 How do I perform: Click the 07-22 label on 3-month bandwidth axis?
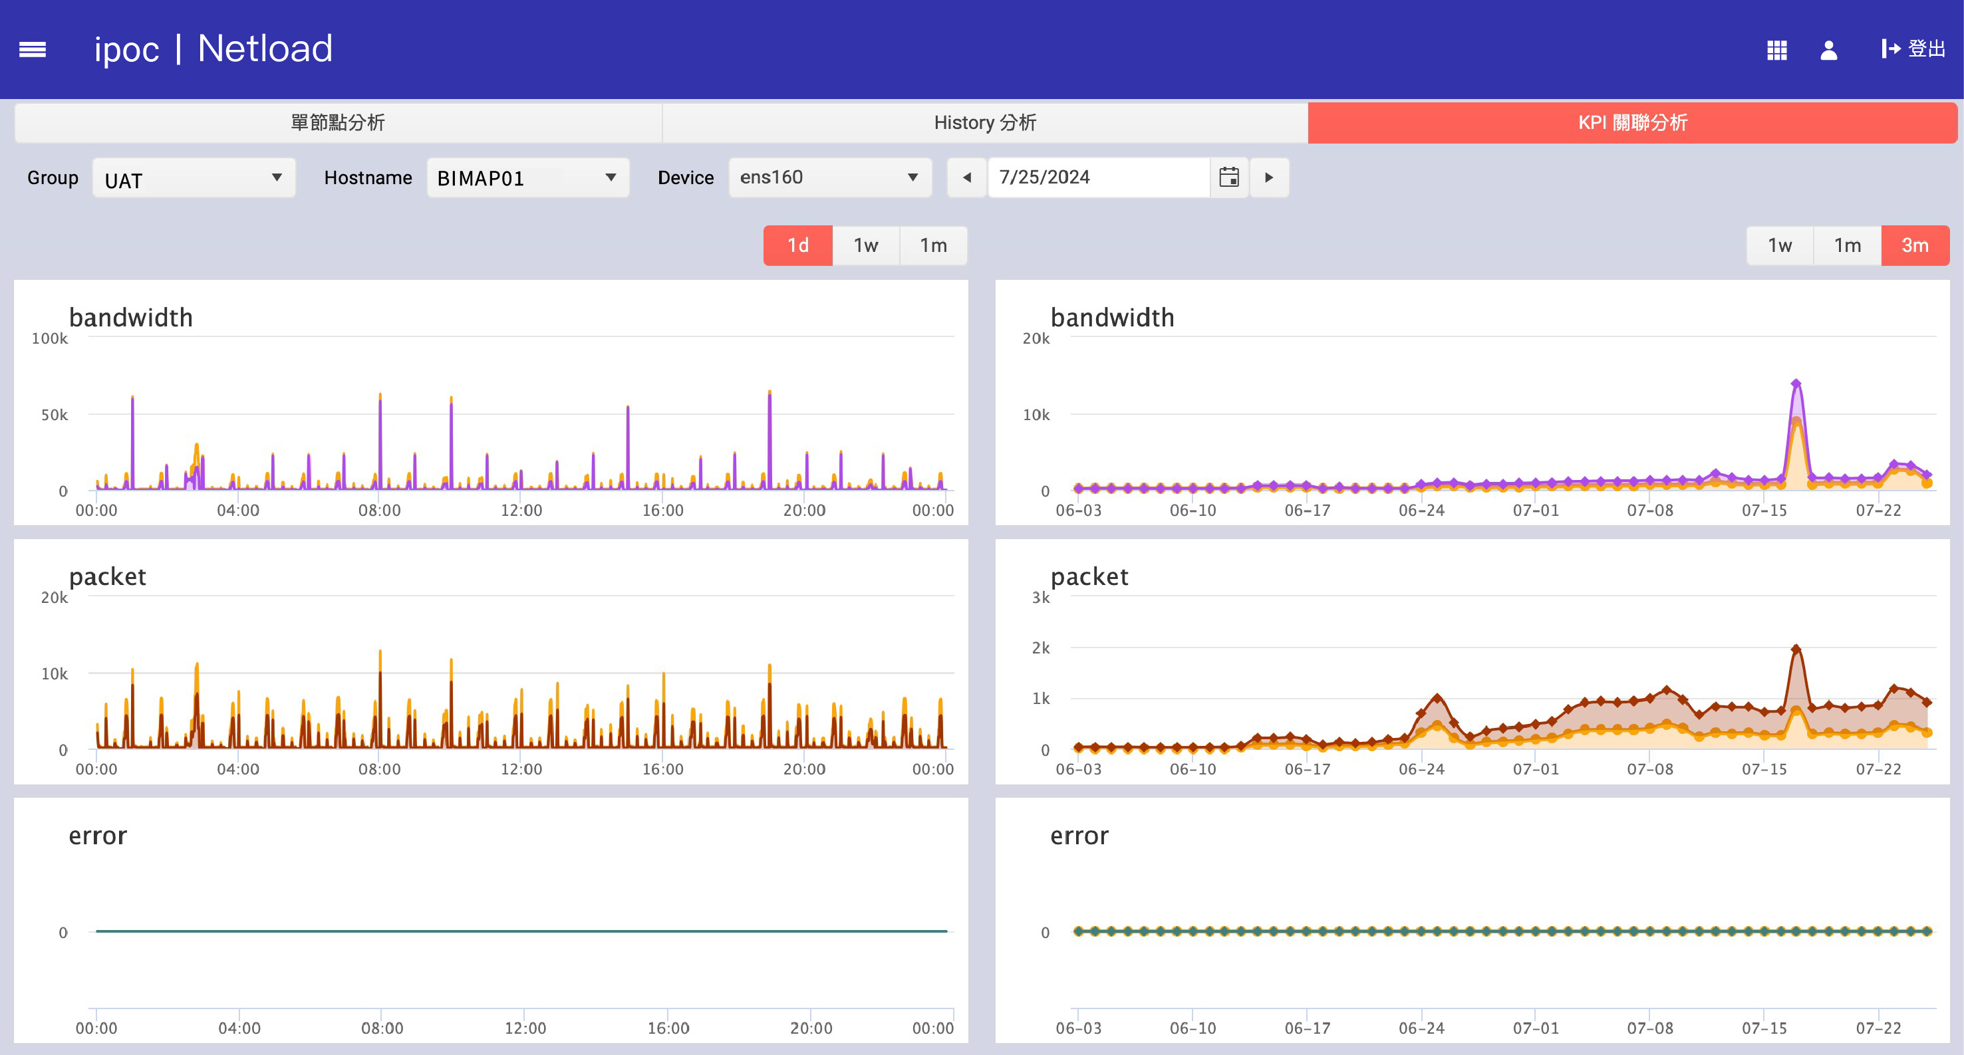click(1878, 510)
